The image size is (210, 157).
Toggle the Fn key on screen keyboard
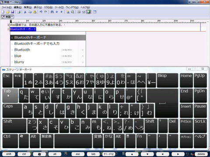[141, 141]
